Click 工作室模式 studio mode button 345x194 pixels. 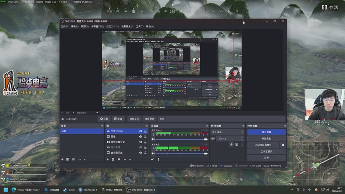pyautogui.click(x=267, y=151)
